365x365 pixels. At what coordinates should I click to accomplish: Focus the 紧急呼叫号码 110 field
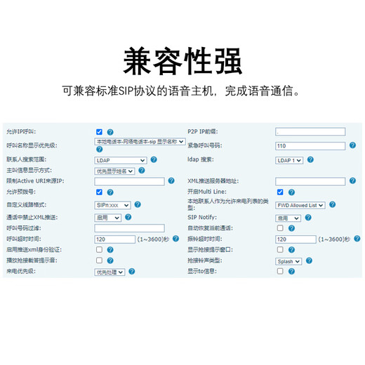tap(310, 146)
